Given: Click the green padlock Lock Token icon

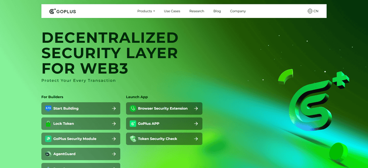Looking at the screenshot, I should tap(49, 124).
